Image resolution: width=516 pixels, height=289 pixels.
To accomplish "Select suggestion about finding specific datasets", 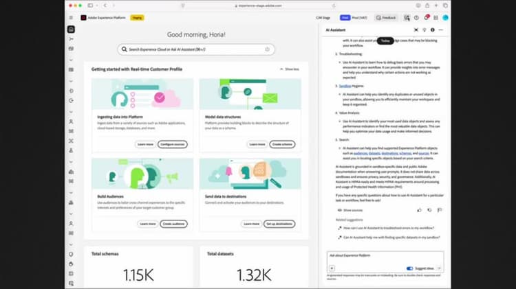I will coord(389,238).
